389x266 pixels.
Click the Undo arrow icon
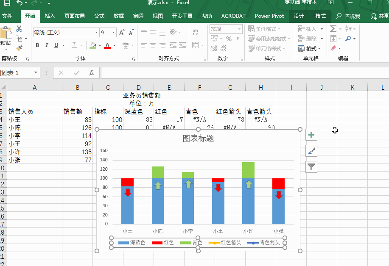(20, 3)
